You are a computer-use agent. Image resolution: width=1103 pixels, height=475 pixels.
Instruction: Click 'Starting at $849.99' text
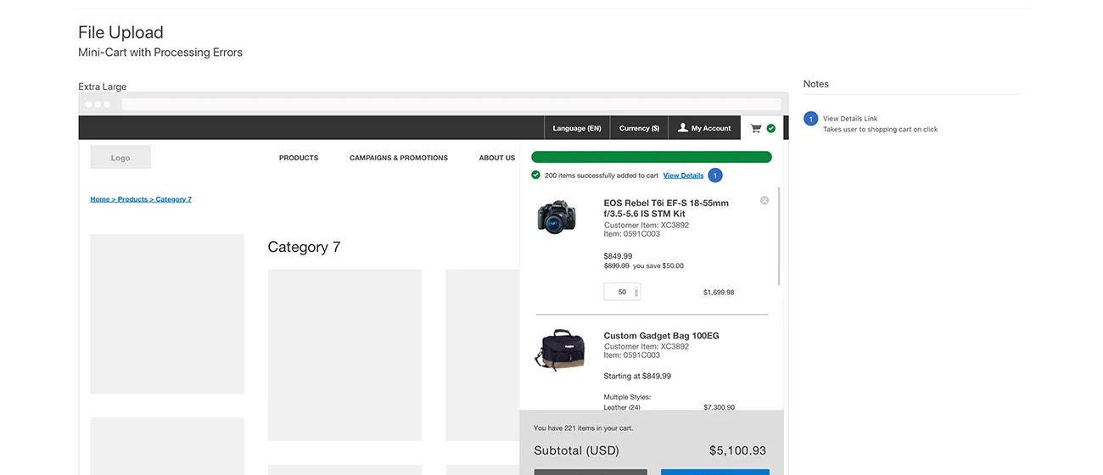637,376
